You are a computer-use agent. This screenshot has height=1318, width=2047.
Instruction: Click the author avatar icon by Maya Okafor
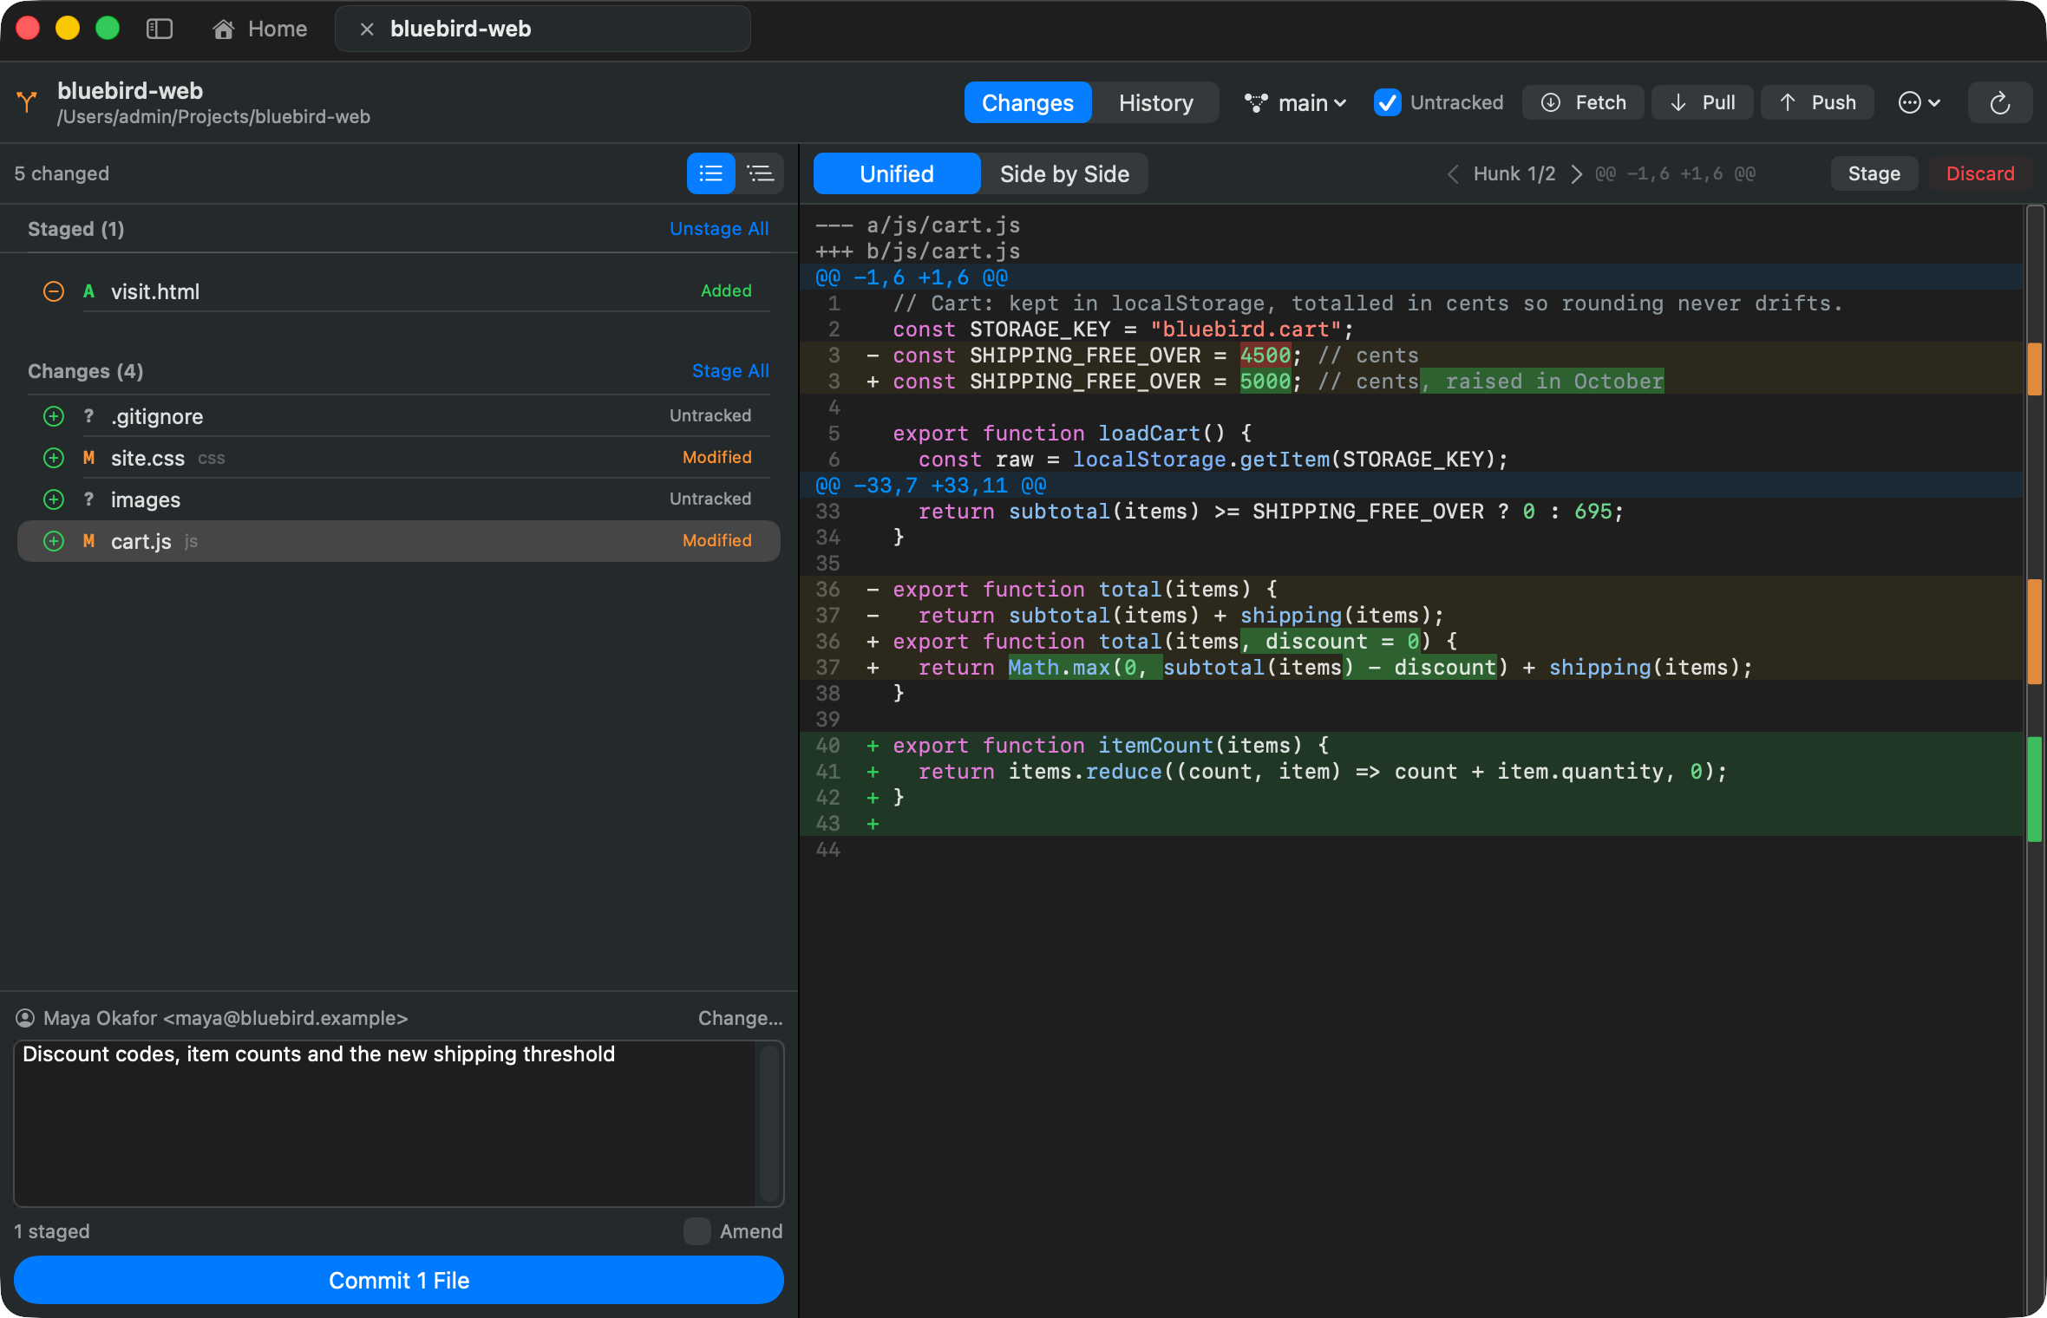click(x=25, y=1018)
